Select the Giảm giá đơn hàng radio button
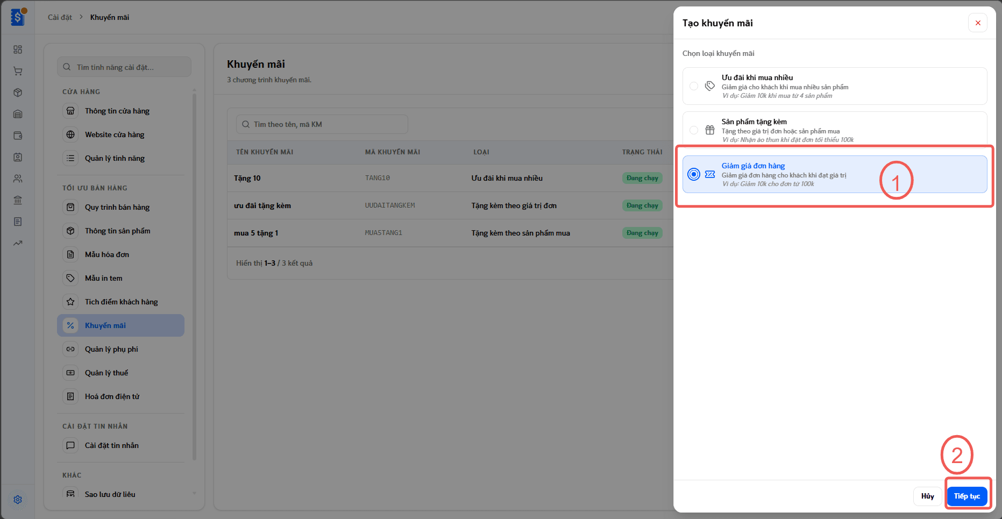1002x519 pixels. pos(694,174)
